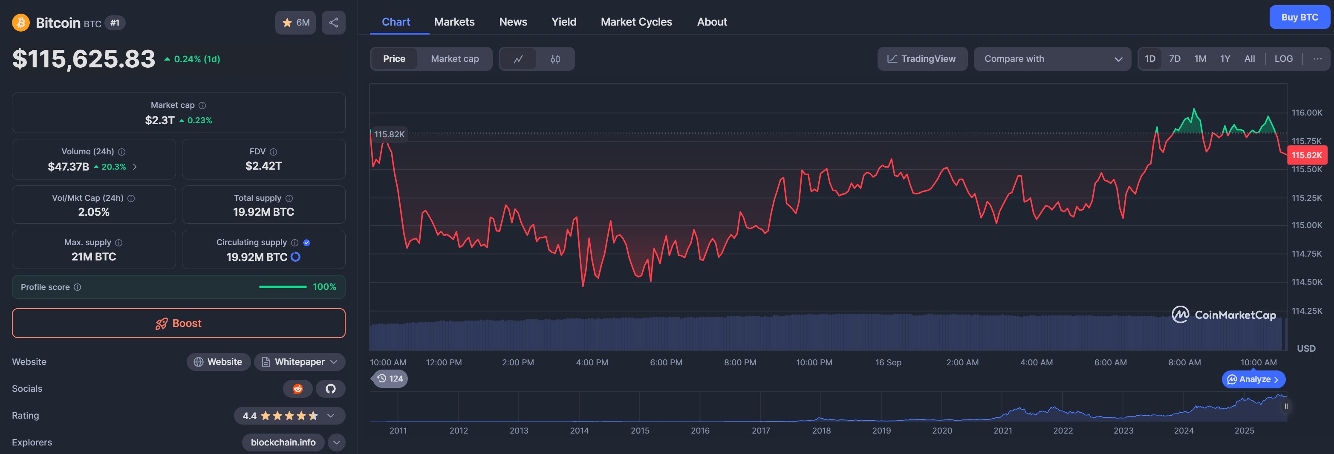The image size is (1334, 454).
Task: Click the Buy BTC button
Action: 1299,17
